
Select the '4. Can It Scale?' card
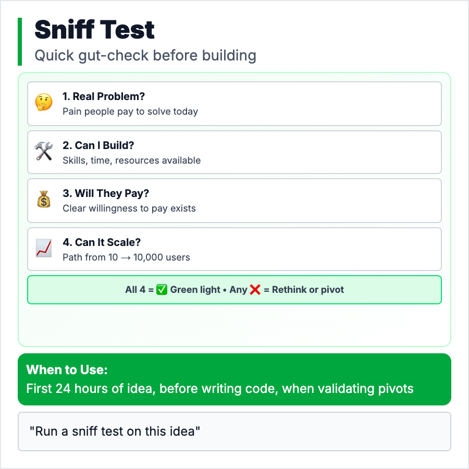coord(234,249)
